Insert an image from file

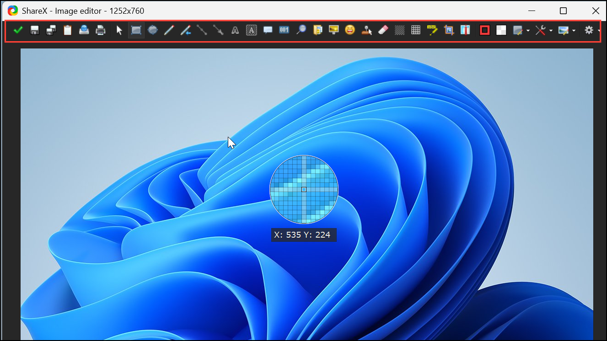pyautogui.click(x=317, y=30)
